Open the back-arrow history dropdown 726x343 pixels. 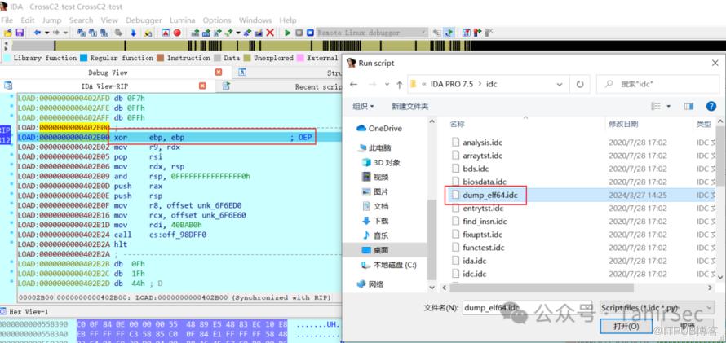46,33
